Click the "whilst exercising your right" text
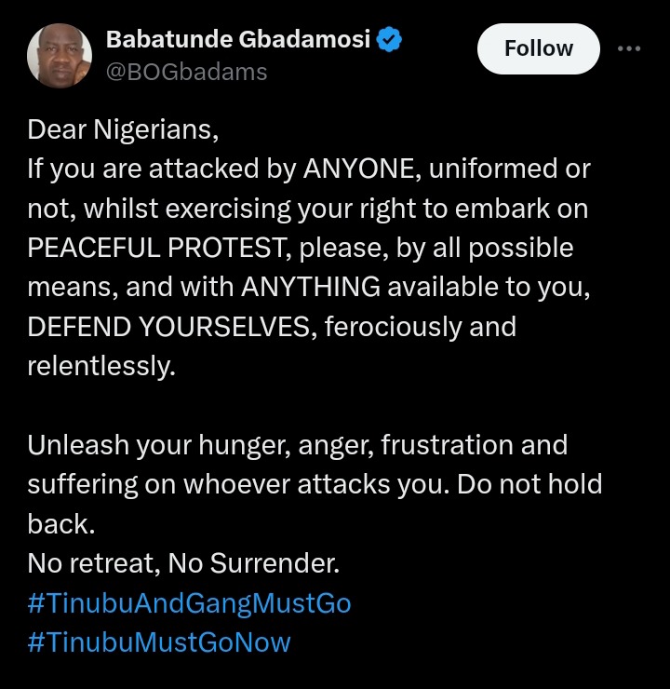670x689 pixels. click(x=249, y=209)
